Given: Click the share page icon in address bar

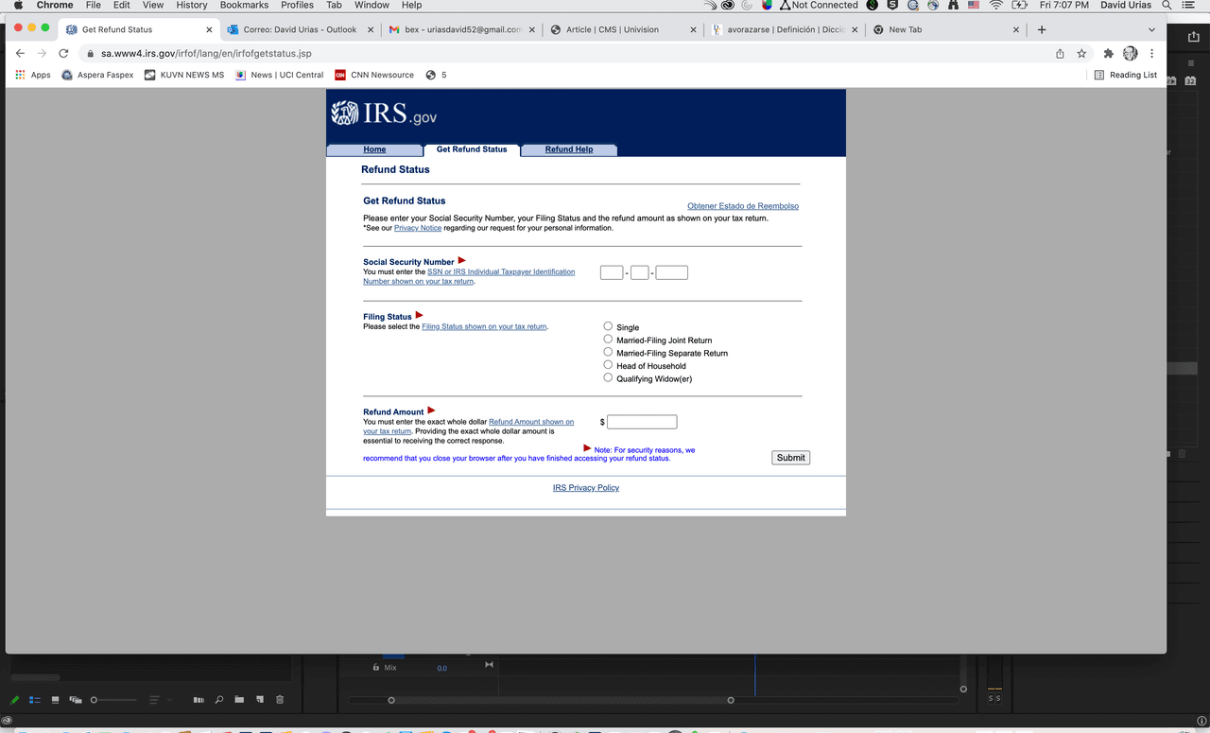Looking at the screenshot, I should pyautogui.click(x=1060, y=54).
